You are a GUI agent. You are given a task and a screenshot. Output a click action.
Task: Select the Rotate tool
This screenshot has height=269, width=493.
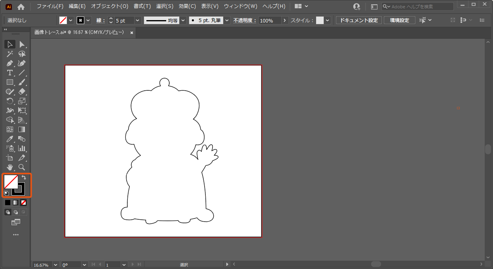point(10,101)
